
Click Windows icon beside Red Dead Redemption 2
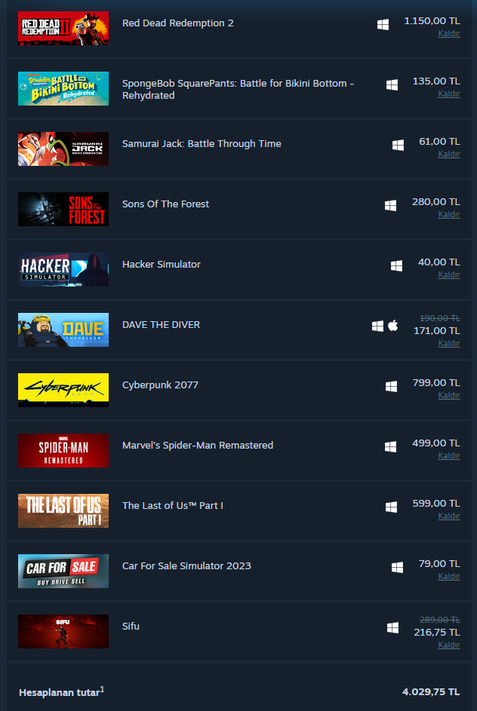(383, 24)
